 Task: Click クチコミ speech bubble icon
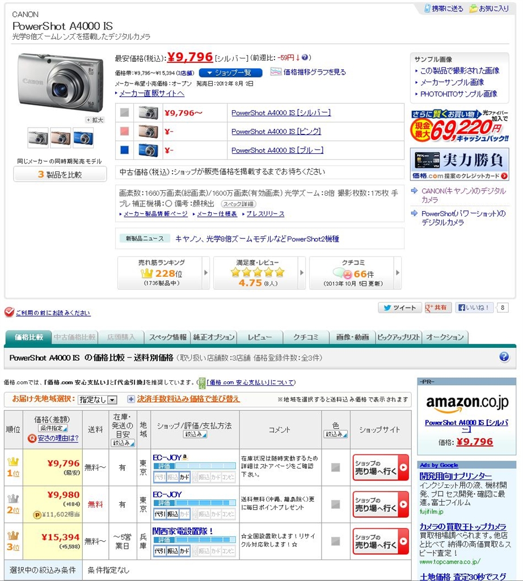click(342, 274)
